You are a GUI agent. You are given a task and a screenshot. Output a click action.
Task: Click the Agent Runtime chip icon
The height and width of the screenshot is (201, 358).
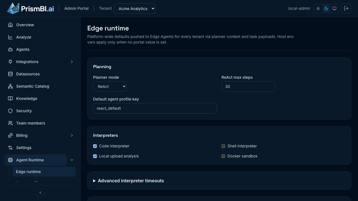tap(10, 160)
